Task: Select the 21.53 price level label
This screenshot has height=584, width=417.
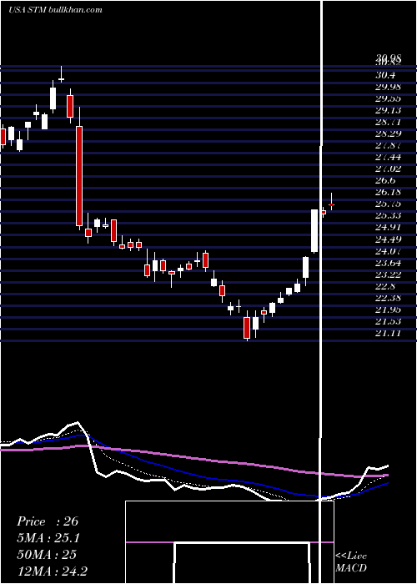Action: click(389, 321)
